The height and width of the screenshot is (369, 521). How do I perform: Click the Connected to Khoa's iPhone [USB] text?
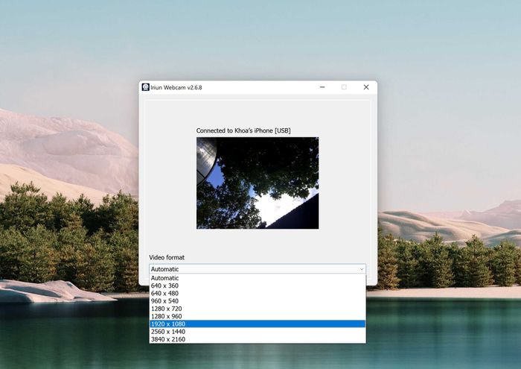pos(243,130)
